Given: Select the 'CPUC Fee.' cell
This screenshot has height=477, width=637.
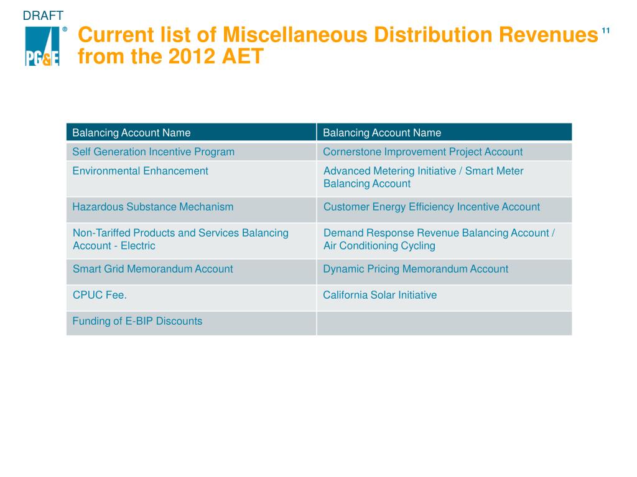Looking at the screenshot, I should pos(192,298).
